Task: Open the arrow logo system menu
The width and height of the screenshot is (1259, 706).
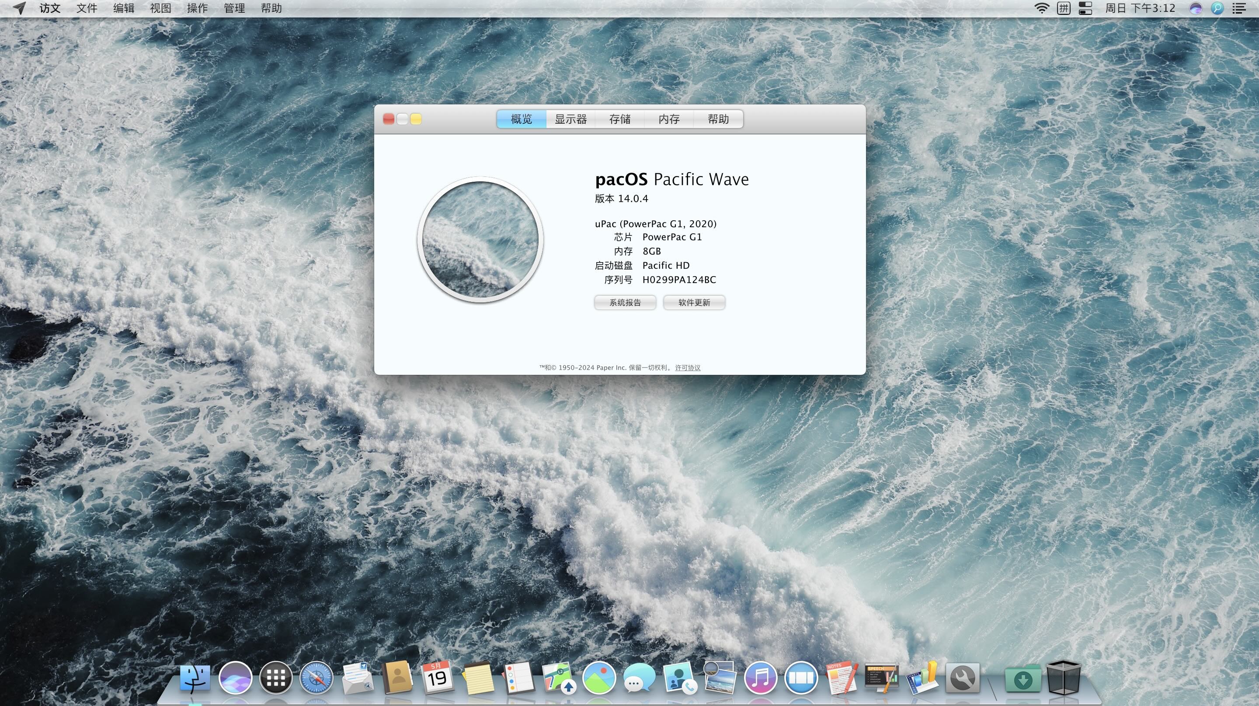Action: pyautogui.click(x=19, y=8)
